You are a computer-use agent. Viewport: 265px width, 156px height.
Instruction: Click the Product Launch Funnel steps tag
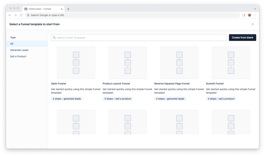point(118,99)
